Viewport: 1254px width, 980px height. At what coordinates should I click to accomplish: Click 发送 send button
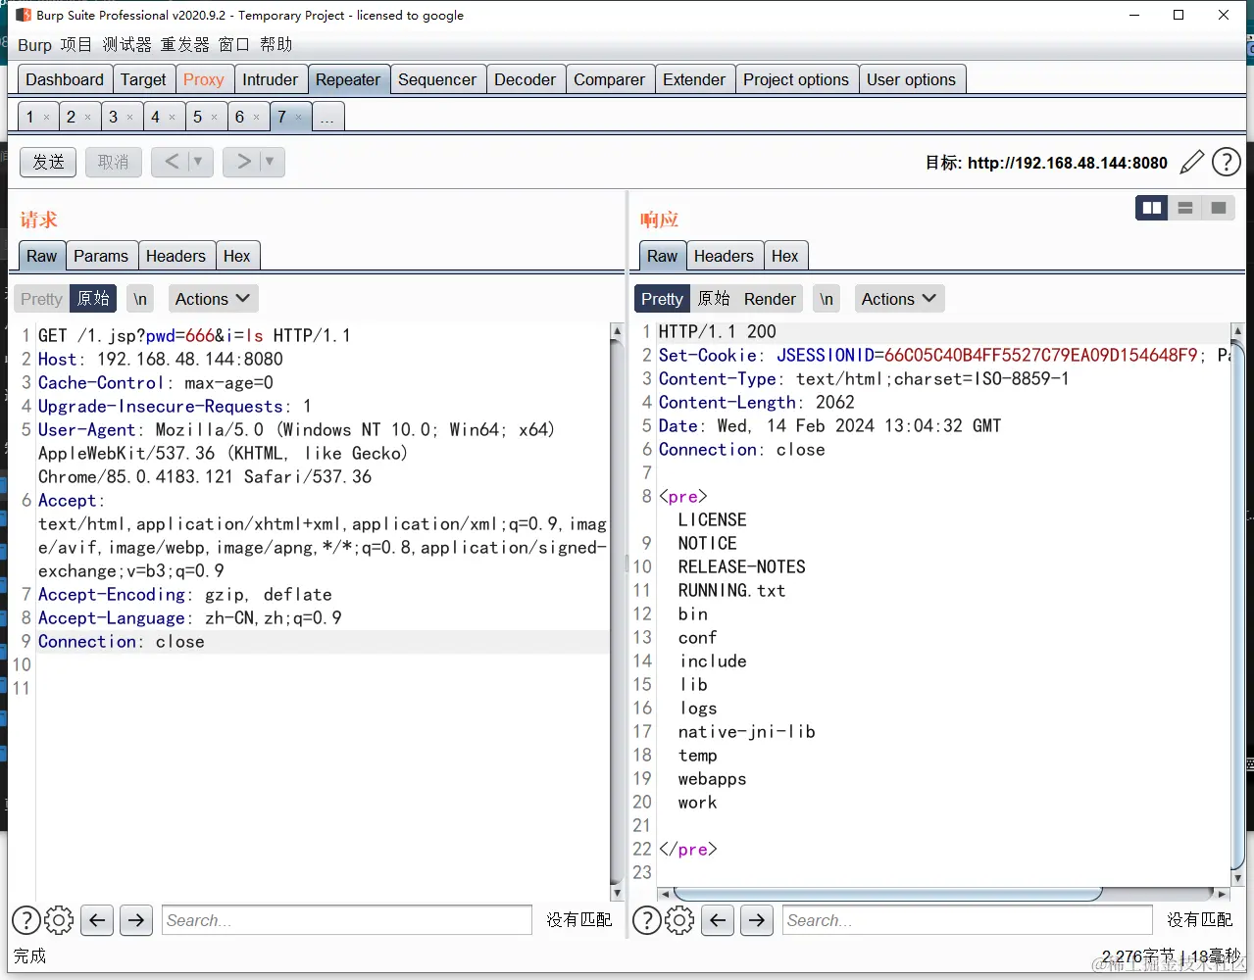coord(48,162)
